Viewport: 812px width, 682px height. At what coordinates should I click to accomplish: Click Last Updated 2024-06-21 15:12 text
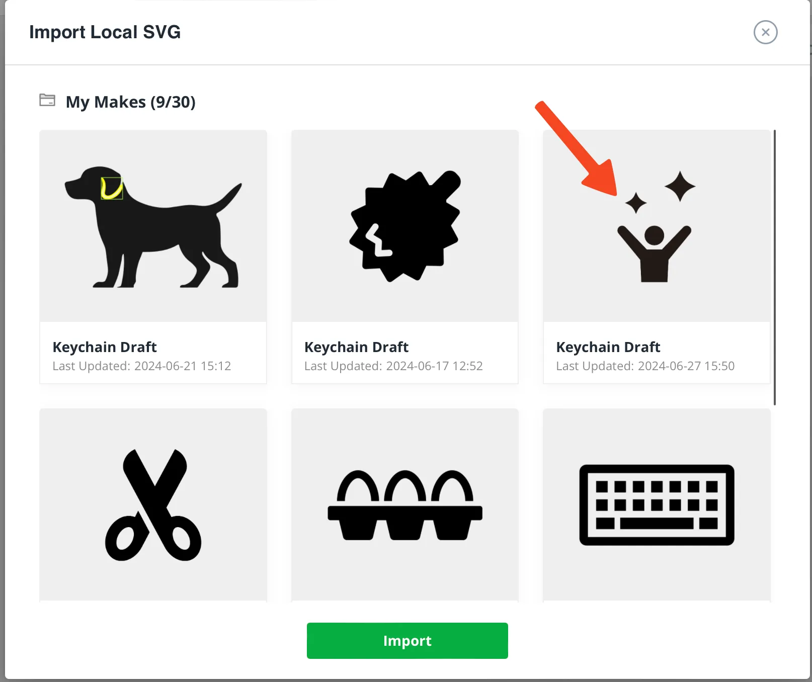coord(142,366)
